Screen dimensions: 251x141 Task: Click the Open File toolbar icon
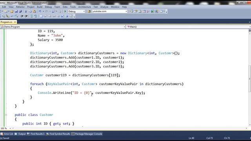[x=12, y=11]
